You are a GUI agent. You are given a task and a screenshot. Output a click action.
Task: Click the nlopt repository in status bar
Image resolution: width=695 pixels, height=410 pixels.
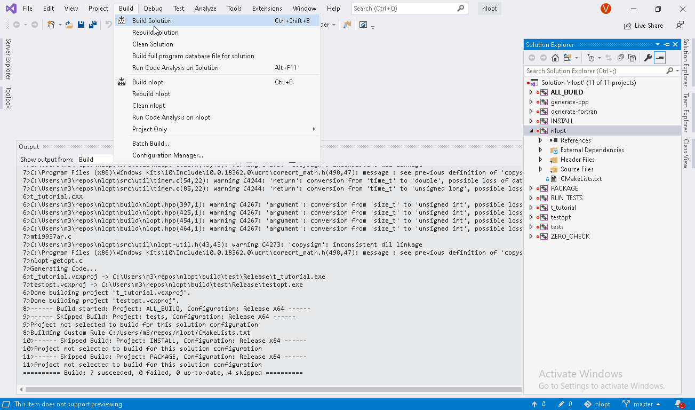tap(597, 404)
